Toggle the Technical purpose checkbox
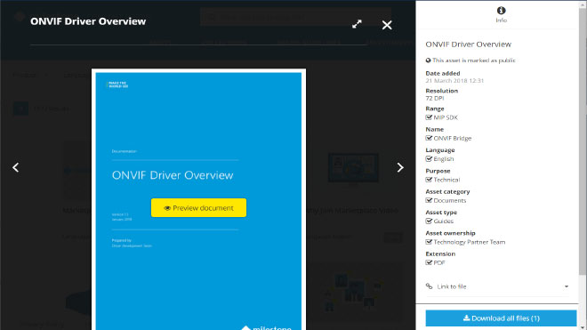This screenshot has height=330, width=587. [x=429, y=180]
